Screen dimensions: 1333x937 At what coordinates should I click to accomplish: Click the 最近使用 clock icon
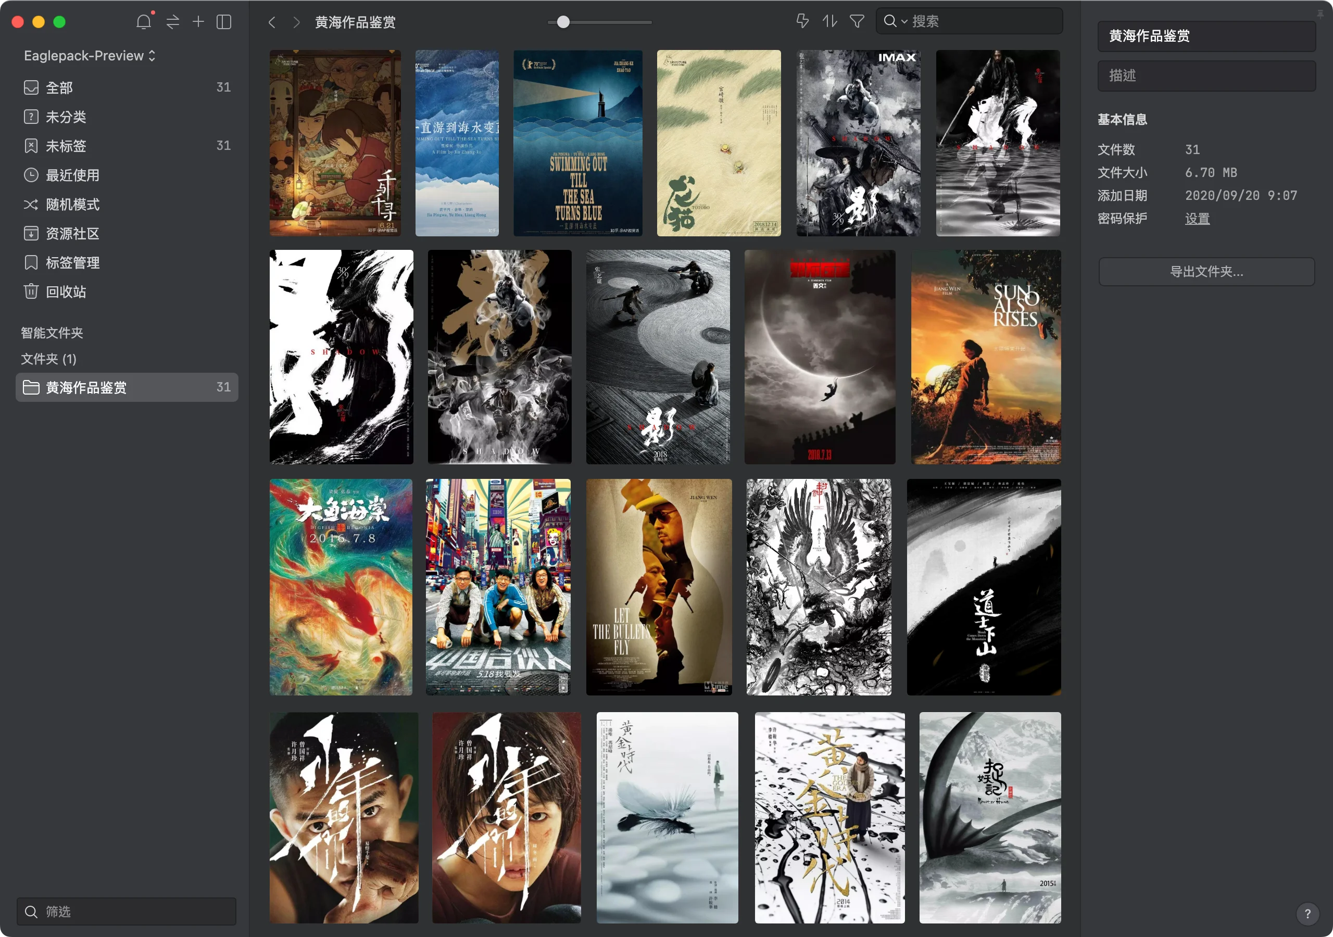31,175
